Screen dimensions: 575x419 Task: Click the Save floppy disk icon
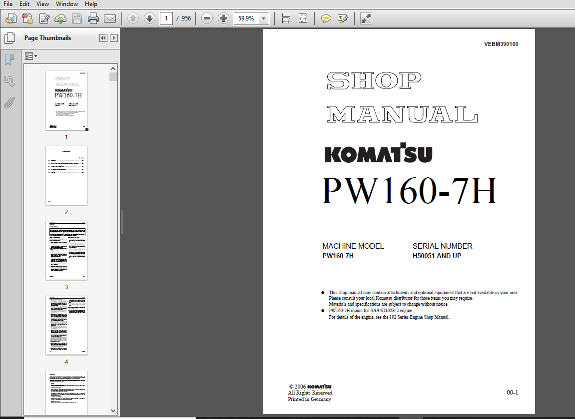77,18
